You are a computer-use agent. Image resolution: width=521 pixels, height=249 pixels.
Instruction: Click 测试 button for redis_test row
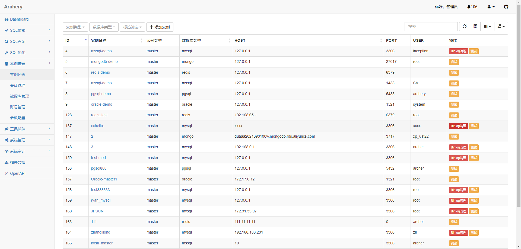coord(454,115)
